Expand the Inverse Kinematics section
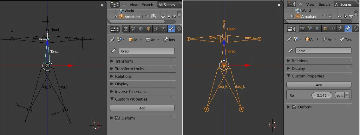This screenshot has width=360, height=135. pos(132,91)
